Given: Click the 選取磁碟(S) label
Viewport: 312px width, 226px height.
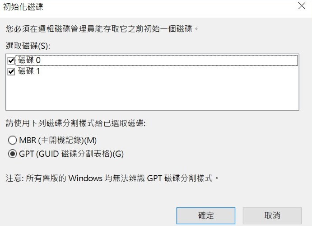Looking at the screenshot, I should point(28,45).
